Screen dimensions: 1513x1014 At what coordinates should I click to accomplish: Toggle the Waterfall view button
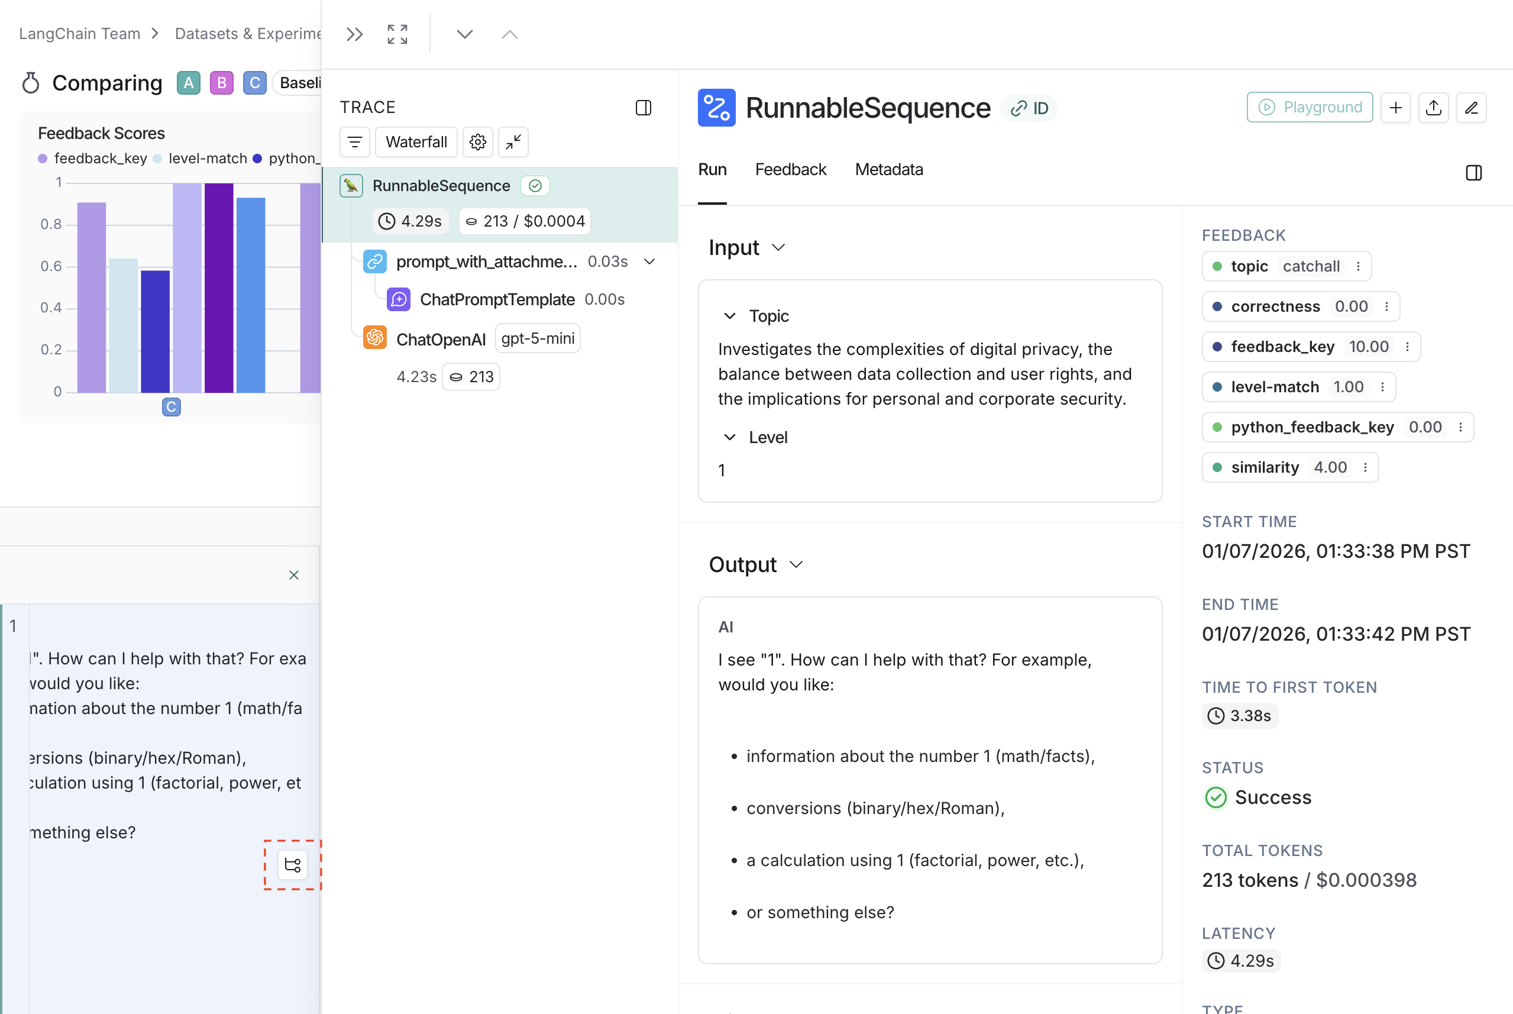pos(416,141)
